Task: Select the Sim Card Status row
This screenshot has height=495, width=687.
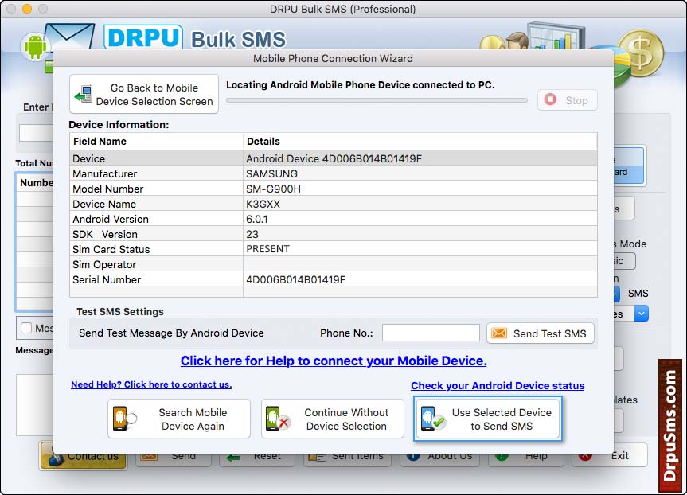Action: pyautogui.click(x=334, y=249)
